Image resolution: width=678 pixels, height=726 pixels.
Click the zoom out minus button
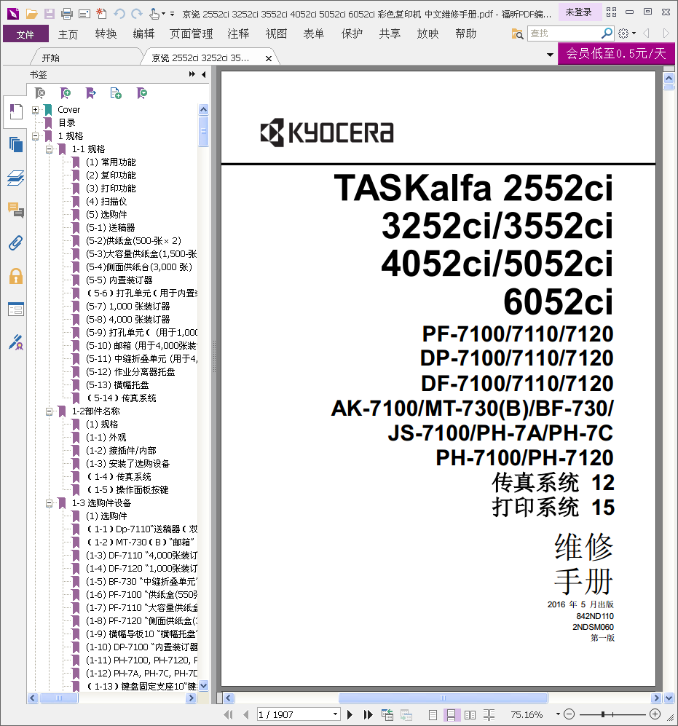569,714
